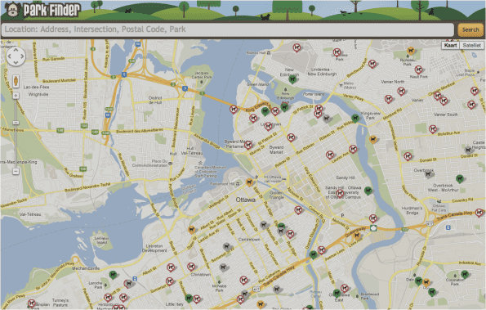Open the Park Finder dog logo

point(12,10)
